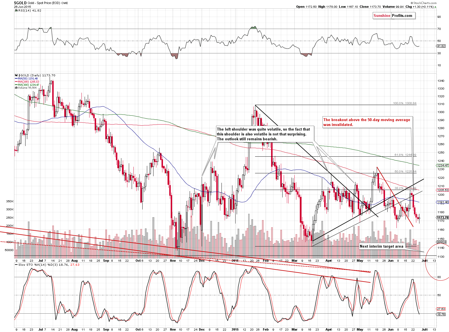Click the Low 1167.10 value
This screenshot has width=449, height=332.
point(348,7)
